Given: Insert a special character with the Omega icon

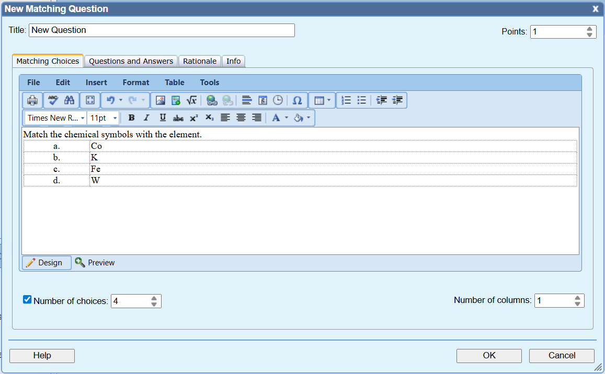Looking at the screenshot, I should [x=298, y=100].
